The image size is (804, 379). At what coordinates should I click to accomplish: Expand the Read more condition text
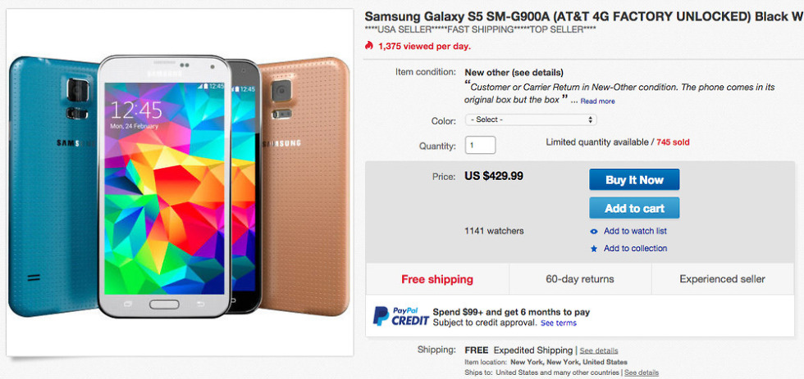click(x=597, y=102)
